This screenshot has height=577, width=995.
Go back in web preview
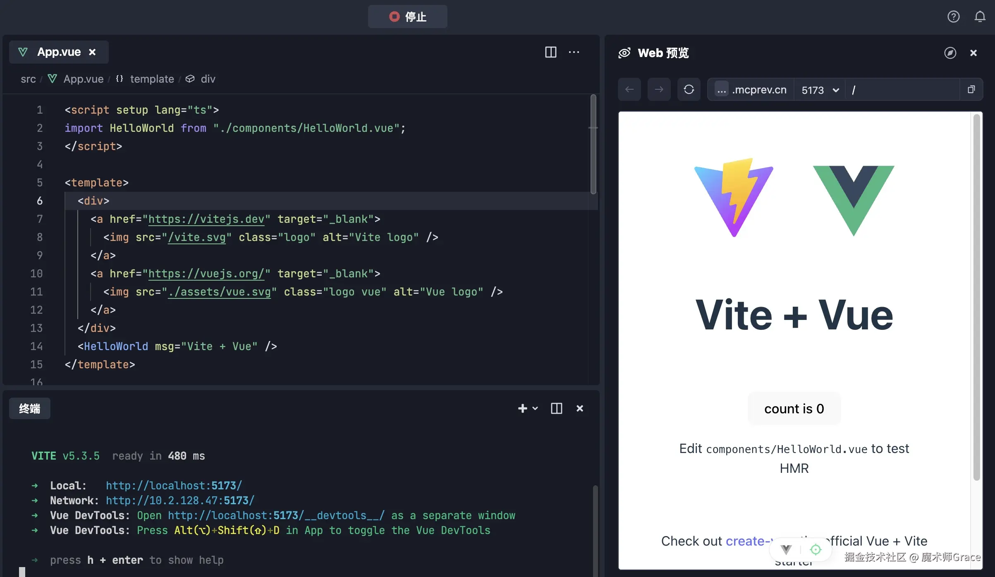(629, 89)
